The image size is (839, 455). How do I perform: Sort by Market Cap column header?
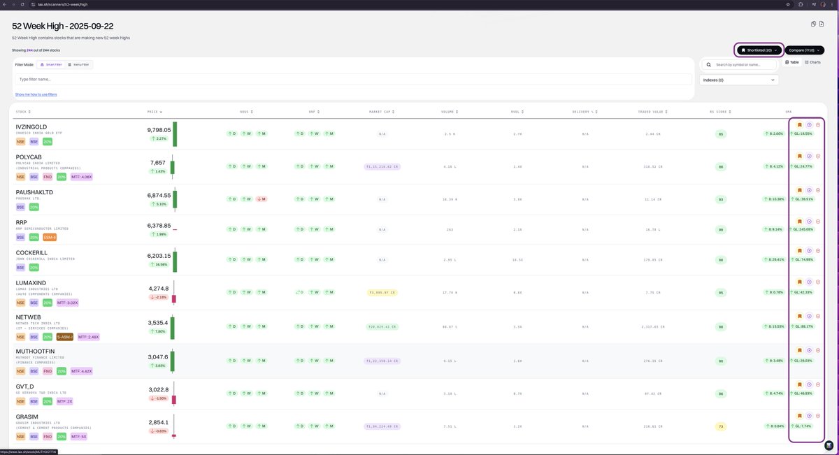tap(382, 112)
